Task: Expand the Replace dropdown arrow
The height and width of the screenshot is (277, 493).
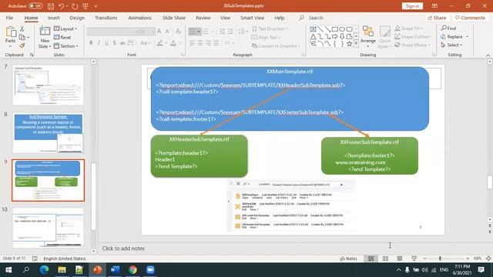Action: tap(468, 37)
